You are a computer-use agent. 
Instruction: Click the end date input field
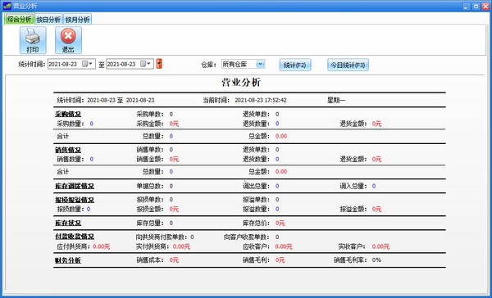click(123, 64)
